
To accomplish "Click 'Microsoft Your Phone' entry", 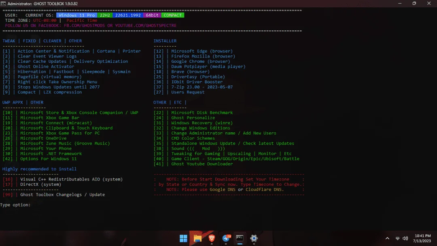I will coord(37,148).
